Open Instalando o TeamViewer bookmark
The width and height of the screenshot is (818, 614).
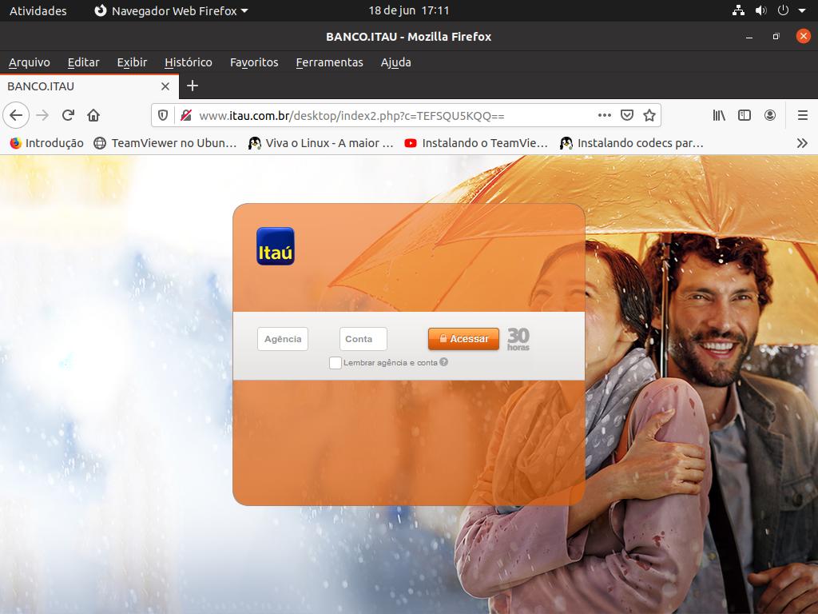point(476,143)
